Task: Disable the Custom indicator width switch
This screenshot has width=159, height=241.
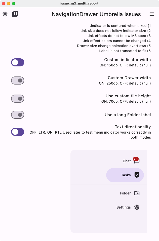Action: click(x=17, y=62)
